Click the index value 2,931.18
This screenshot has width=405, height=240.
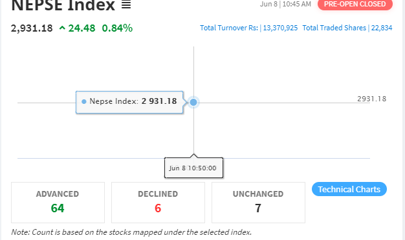point(32,28)
